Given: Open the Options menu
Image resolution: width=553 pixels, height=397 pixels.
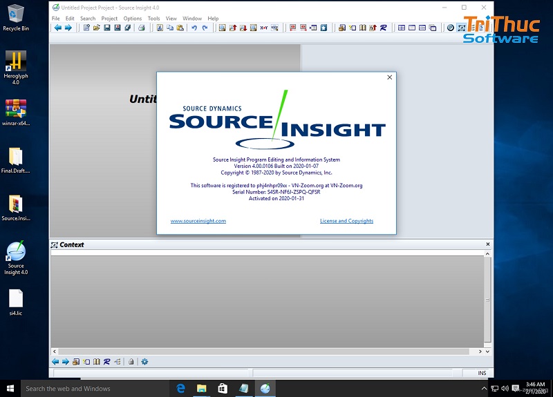Looking at the screenshot, I should click(132, 19).
